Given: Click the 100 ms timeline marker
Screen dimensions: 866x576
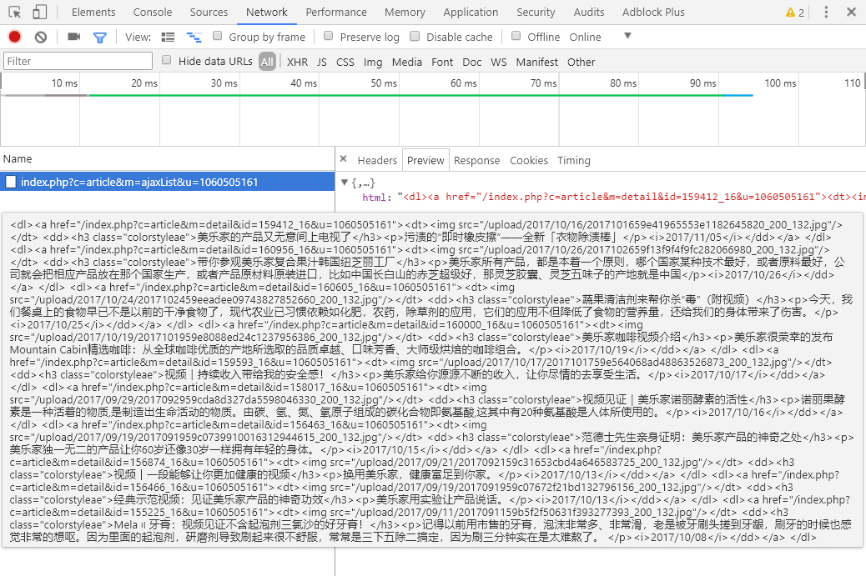Looking at the screenshot, I should [x=780, y=83].
